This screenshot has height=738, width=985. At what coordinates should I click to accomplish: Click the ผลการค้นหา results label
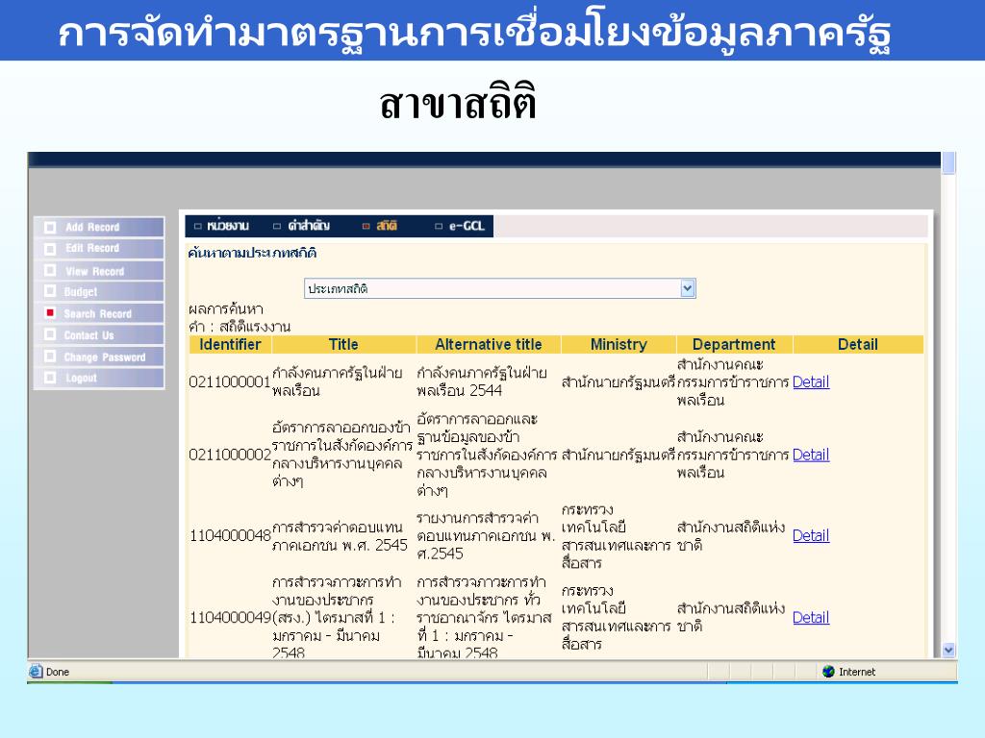point(226,308)
